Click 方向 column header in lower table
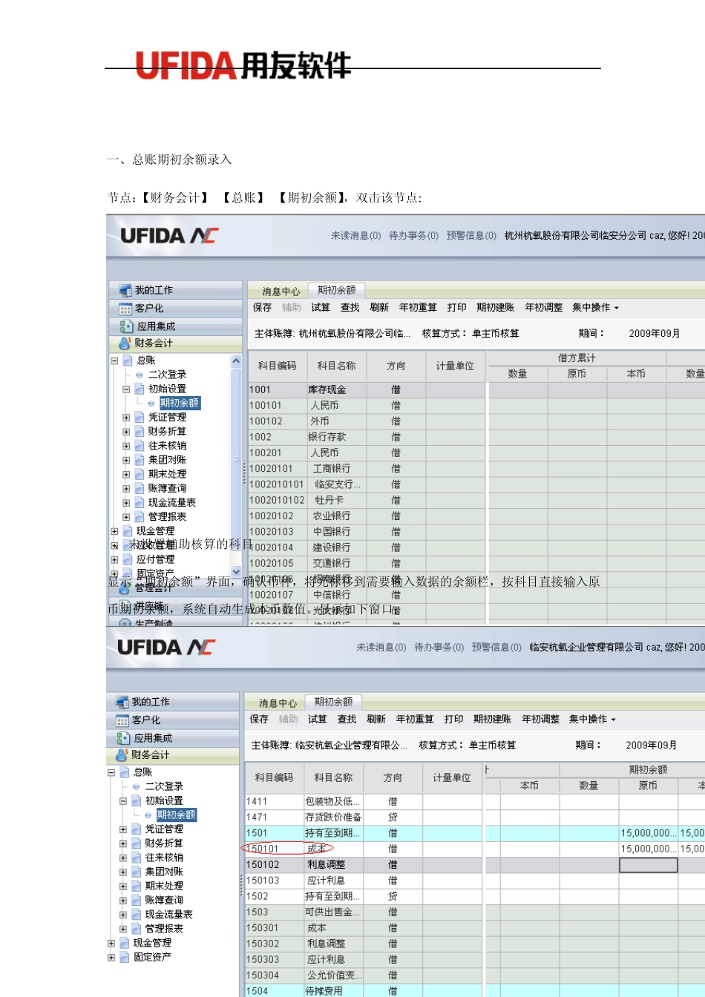This screenshot has width=705, height=997. point(393,777)
